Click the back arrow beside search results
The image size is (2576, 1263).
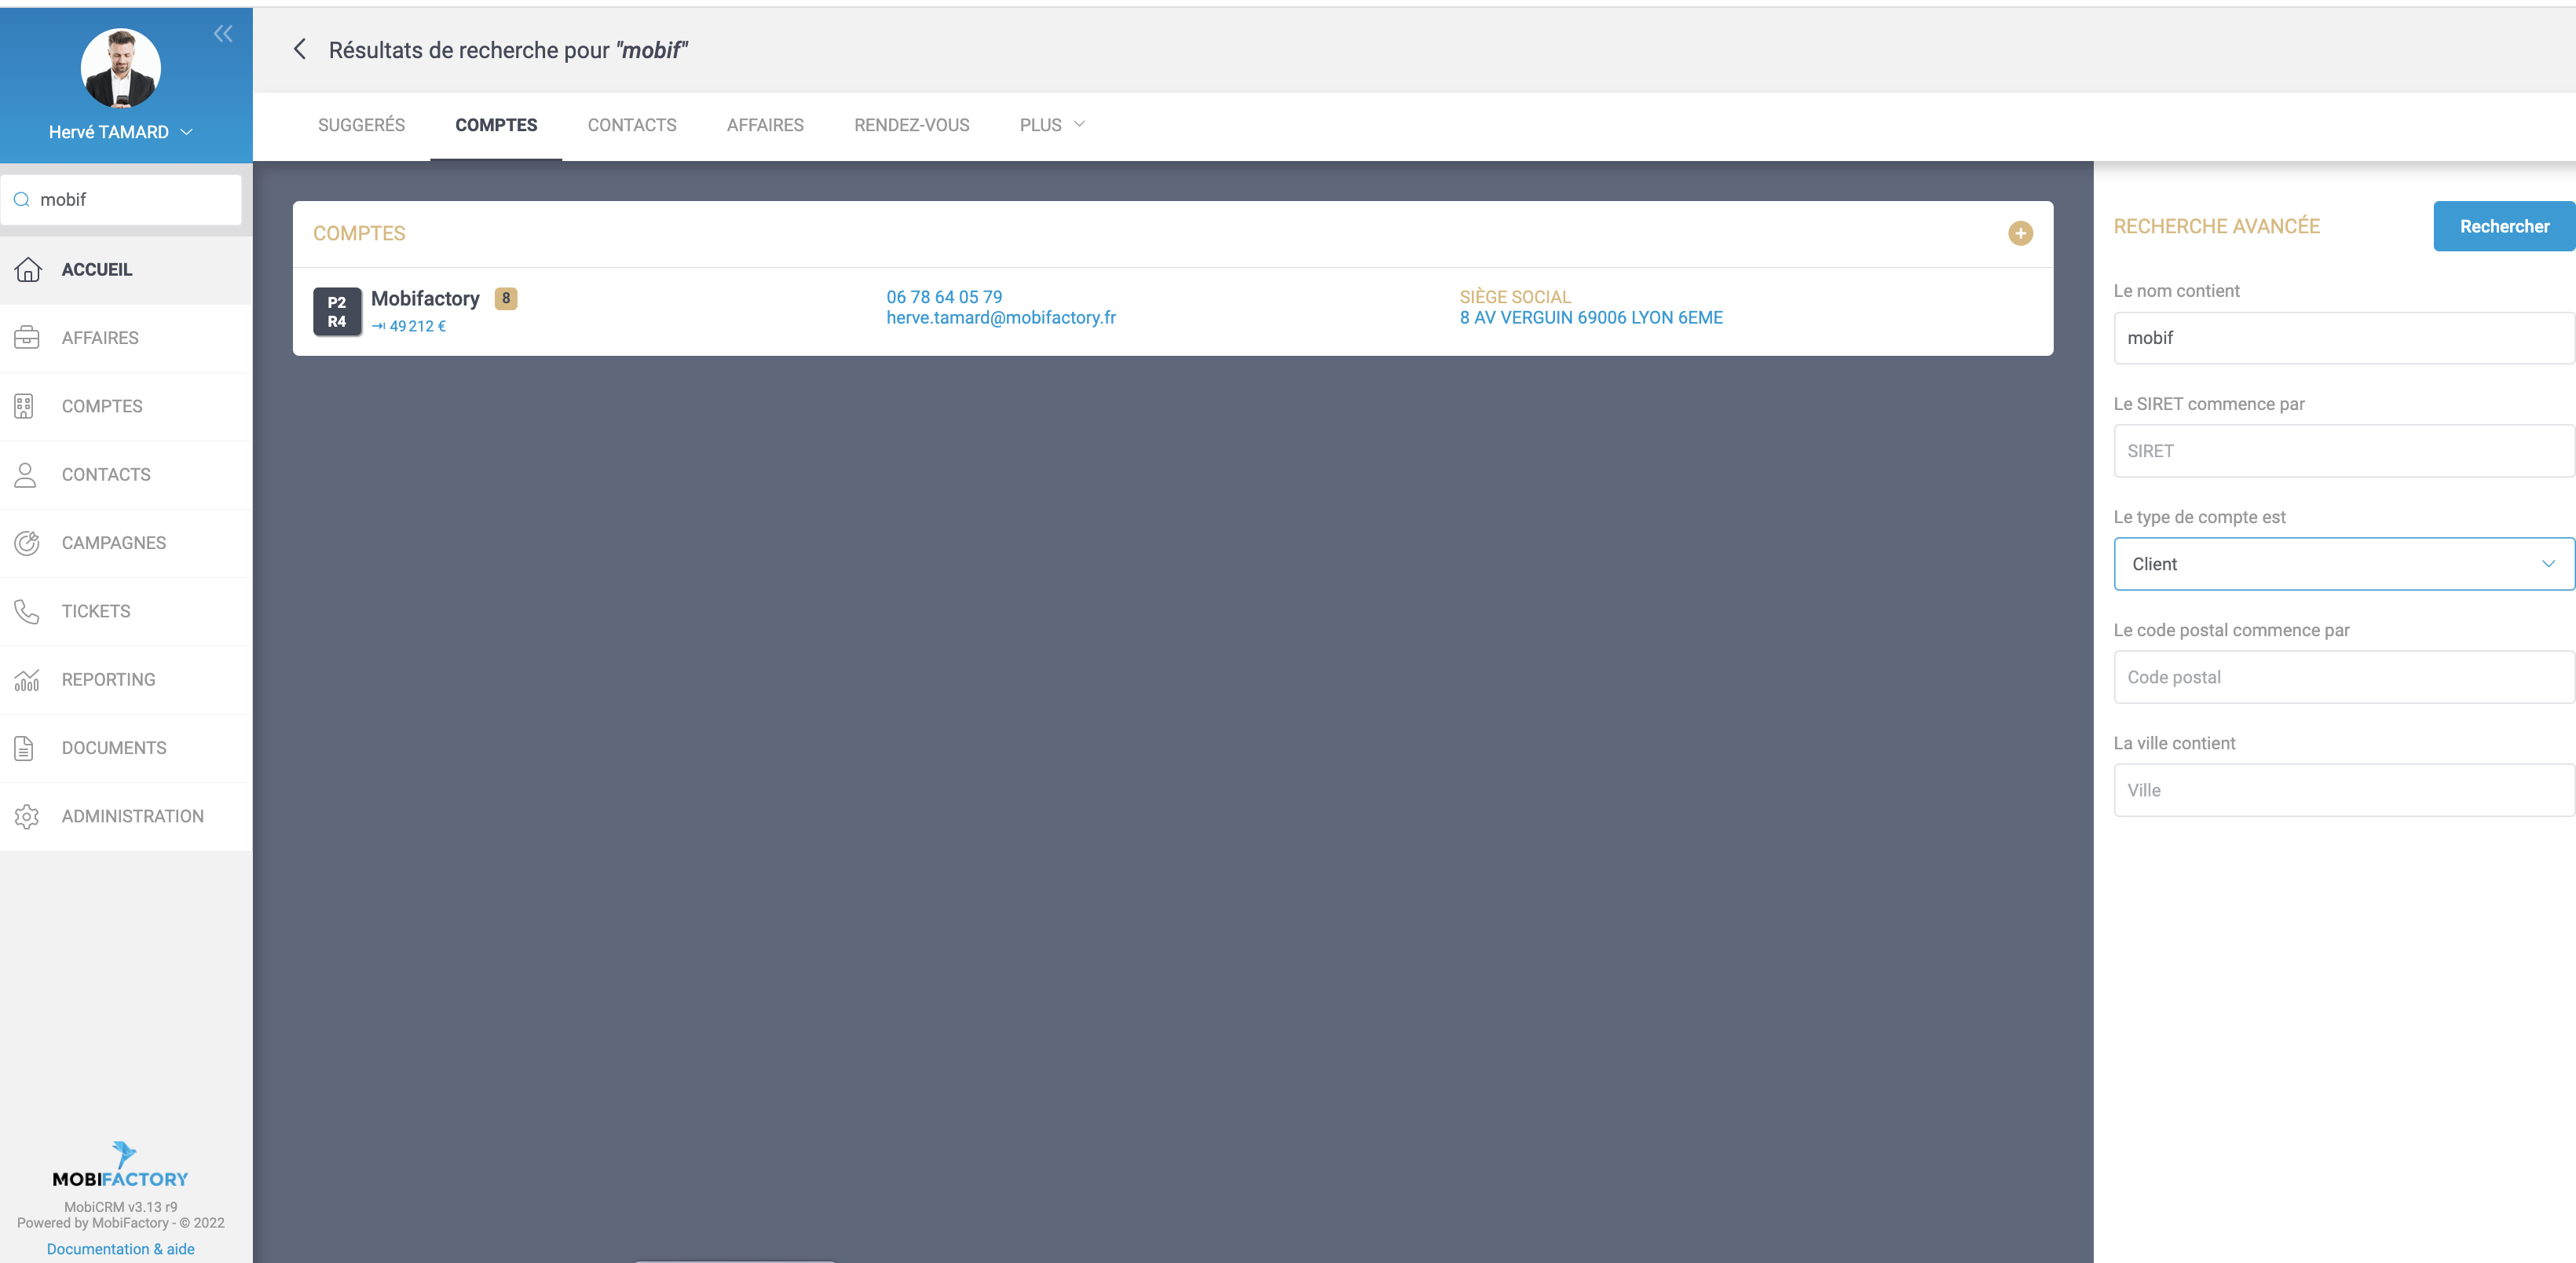point(299,50)
